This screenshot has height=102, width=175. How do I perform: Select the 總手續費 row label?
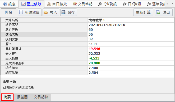[12, 68]
